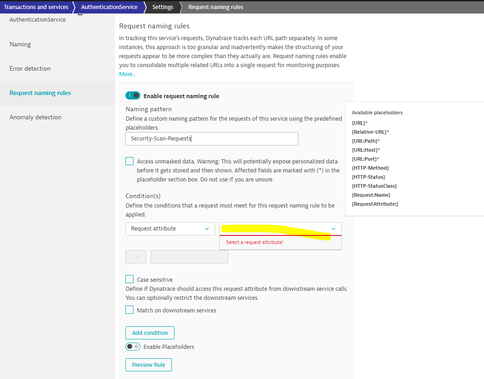Check the Access unmasked data checkbox

[x=129, y=161]
